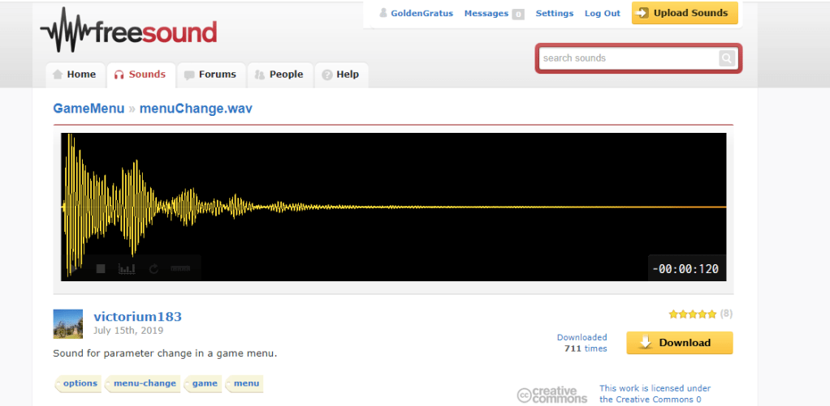This screenshot has height=406, width=830.
Task: Rate the sound with the fifth star
Action: click(x=712, y=314)
